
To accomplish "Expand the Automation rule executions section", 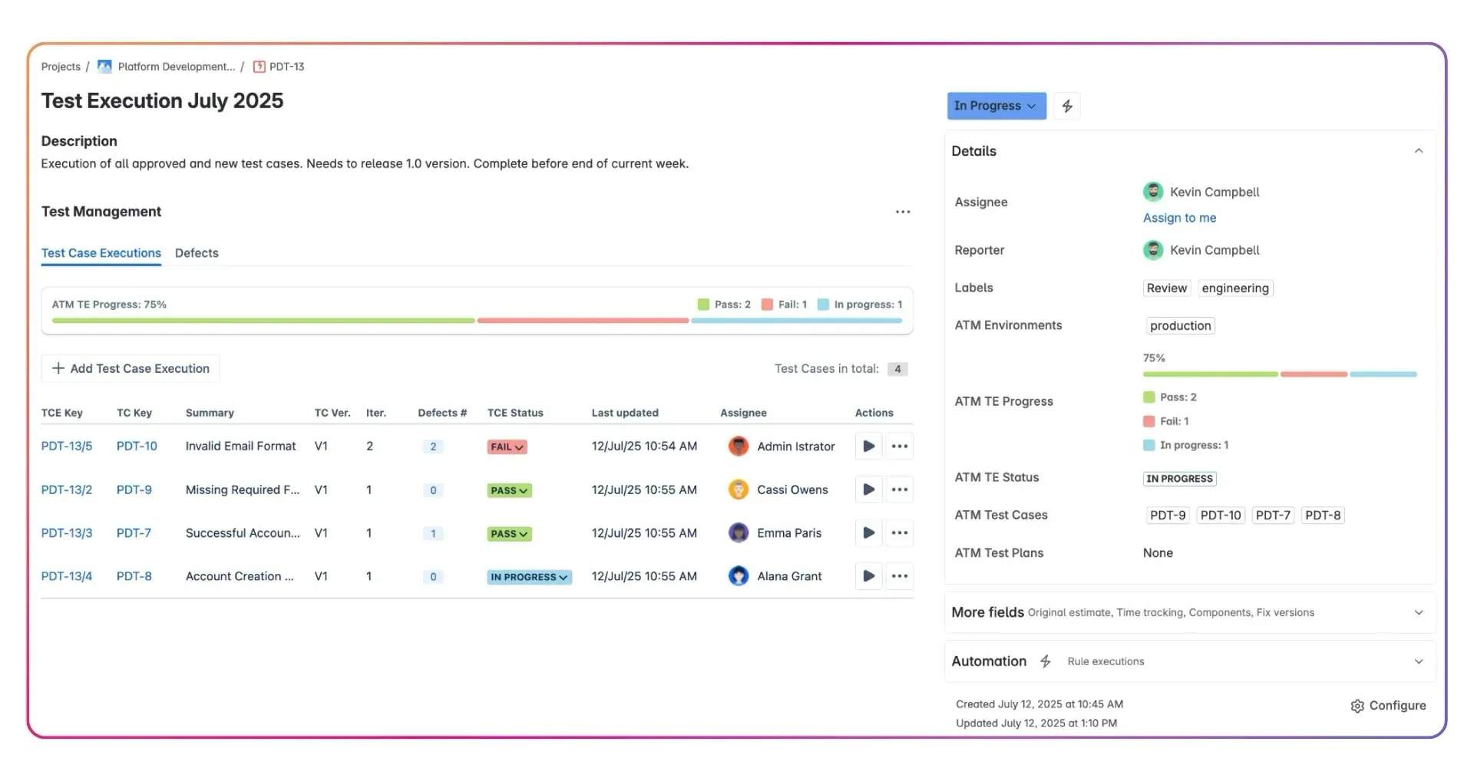I will 1419,661.
